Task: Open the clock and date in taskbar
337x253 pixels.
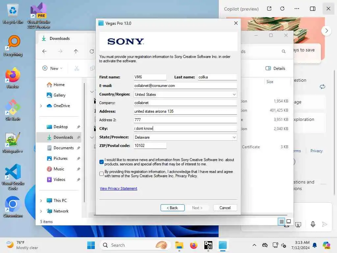Action: [x=300, y=245]
